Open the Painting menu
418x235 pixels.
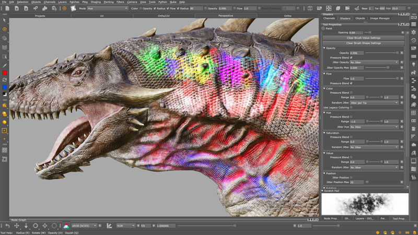pos(109,2)
